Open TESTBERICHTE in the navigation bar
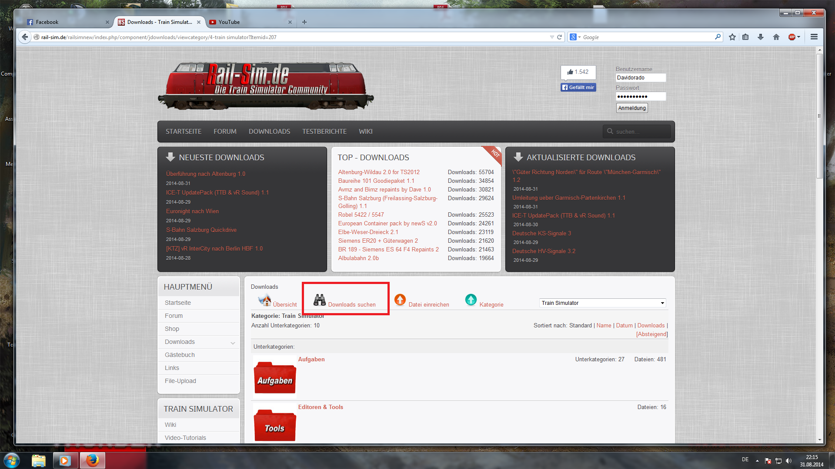This screenshot has width=835, height=469. [324, 132]
